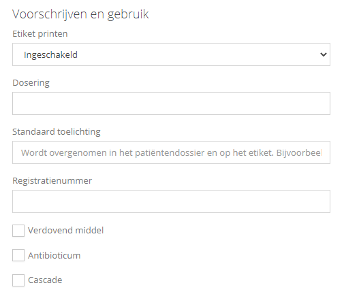Click into the Standaard toelichting field
The height and width of the screenshot is (296, 344).
click(x=171, y=152)
